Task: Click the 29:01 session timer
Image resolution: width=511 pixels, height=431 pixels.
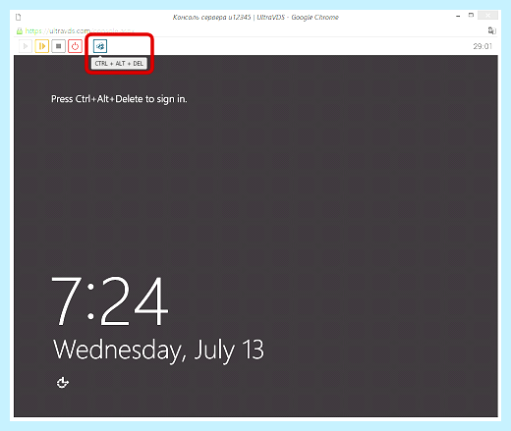Action: click(x=483, y=46)
